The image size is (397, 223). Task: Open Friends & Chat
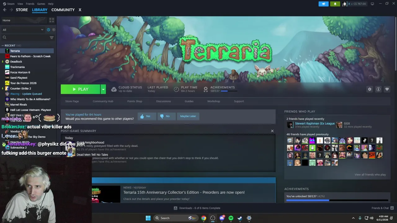pyautogui.click(x=382, y=208)
